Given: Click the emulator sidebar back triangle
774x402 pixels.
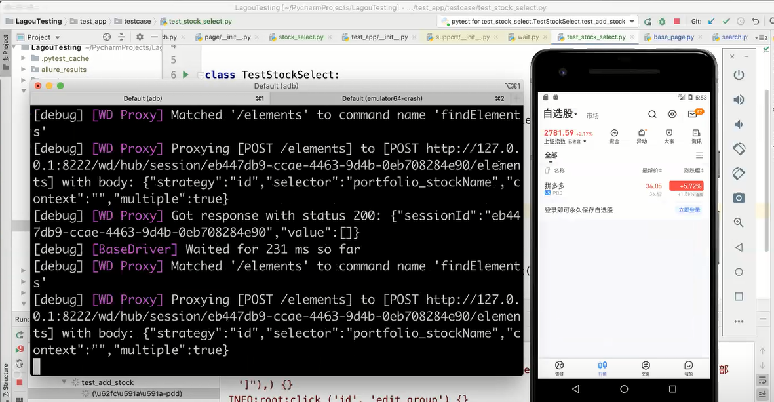Looking at the screenshot, I should (739, 247).
